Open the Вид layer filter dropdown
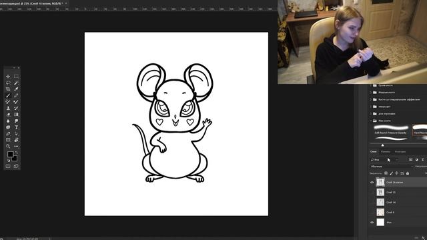The height and width of the screenshot is (240, 427). pos(384,160)
